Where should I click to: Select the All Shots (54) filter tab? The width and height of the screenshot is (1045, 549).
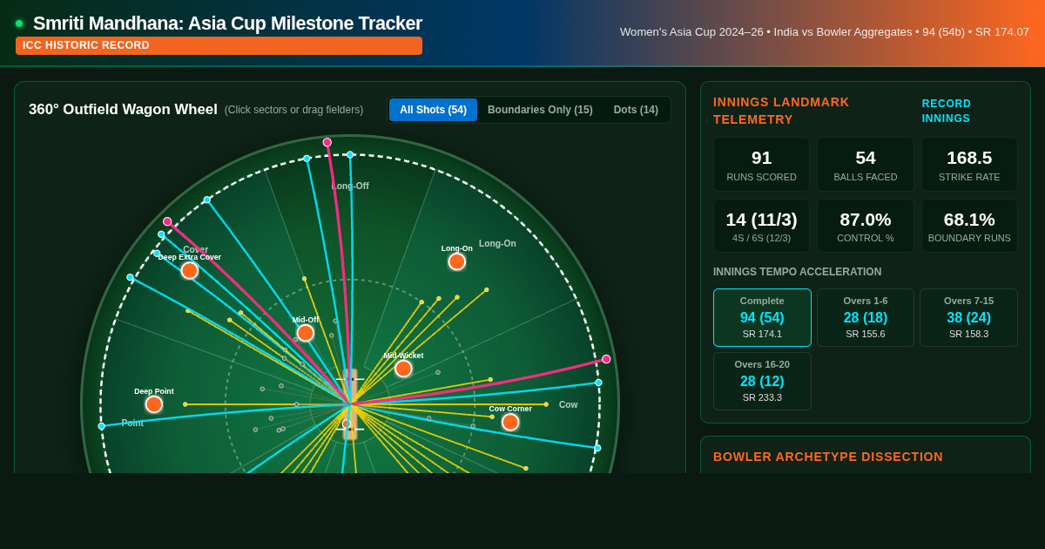coord(433,110)
